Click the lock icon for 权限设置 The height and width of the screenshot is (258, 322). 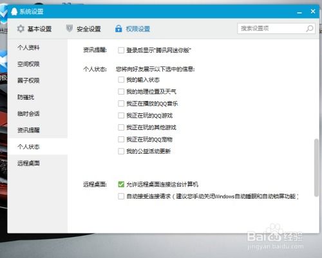click(118, 28)
